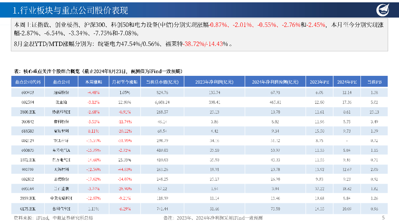Select the '重点公司' column header

[61, 82]
